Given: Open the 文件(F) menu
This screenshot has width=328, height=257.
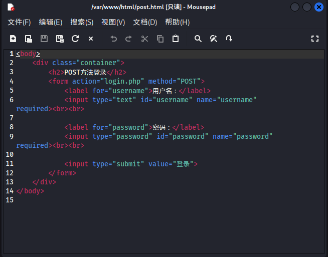Looking at the screenshot, I should pyautogui.click(x=19, y=22).
